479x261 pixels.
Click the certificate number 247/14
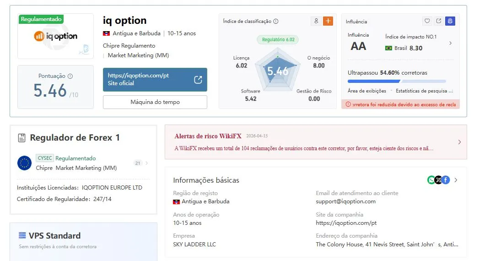(102, 199)
